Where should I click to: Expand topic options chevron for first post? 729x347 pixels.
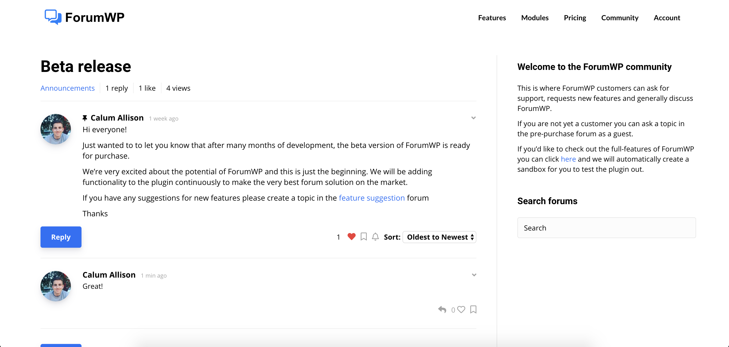(473, 118)
